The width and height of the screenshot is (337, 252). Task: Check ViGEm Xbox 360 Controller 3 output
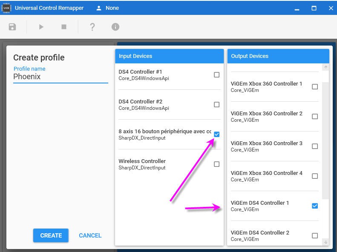coord(315,146)
